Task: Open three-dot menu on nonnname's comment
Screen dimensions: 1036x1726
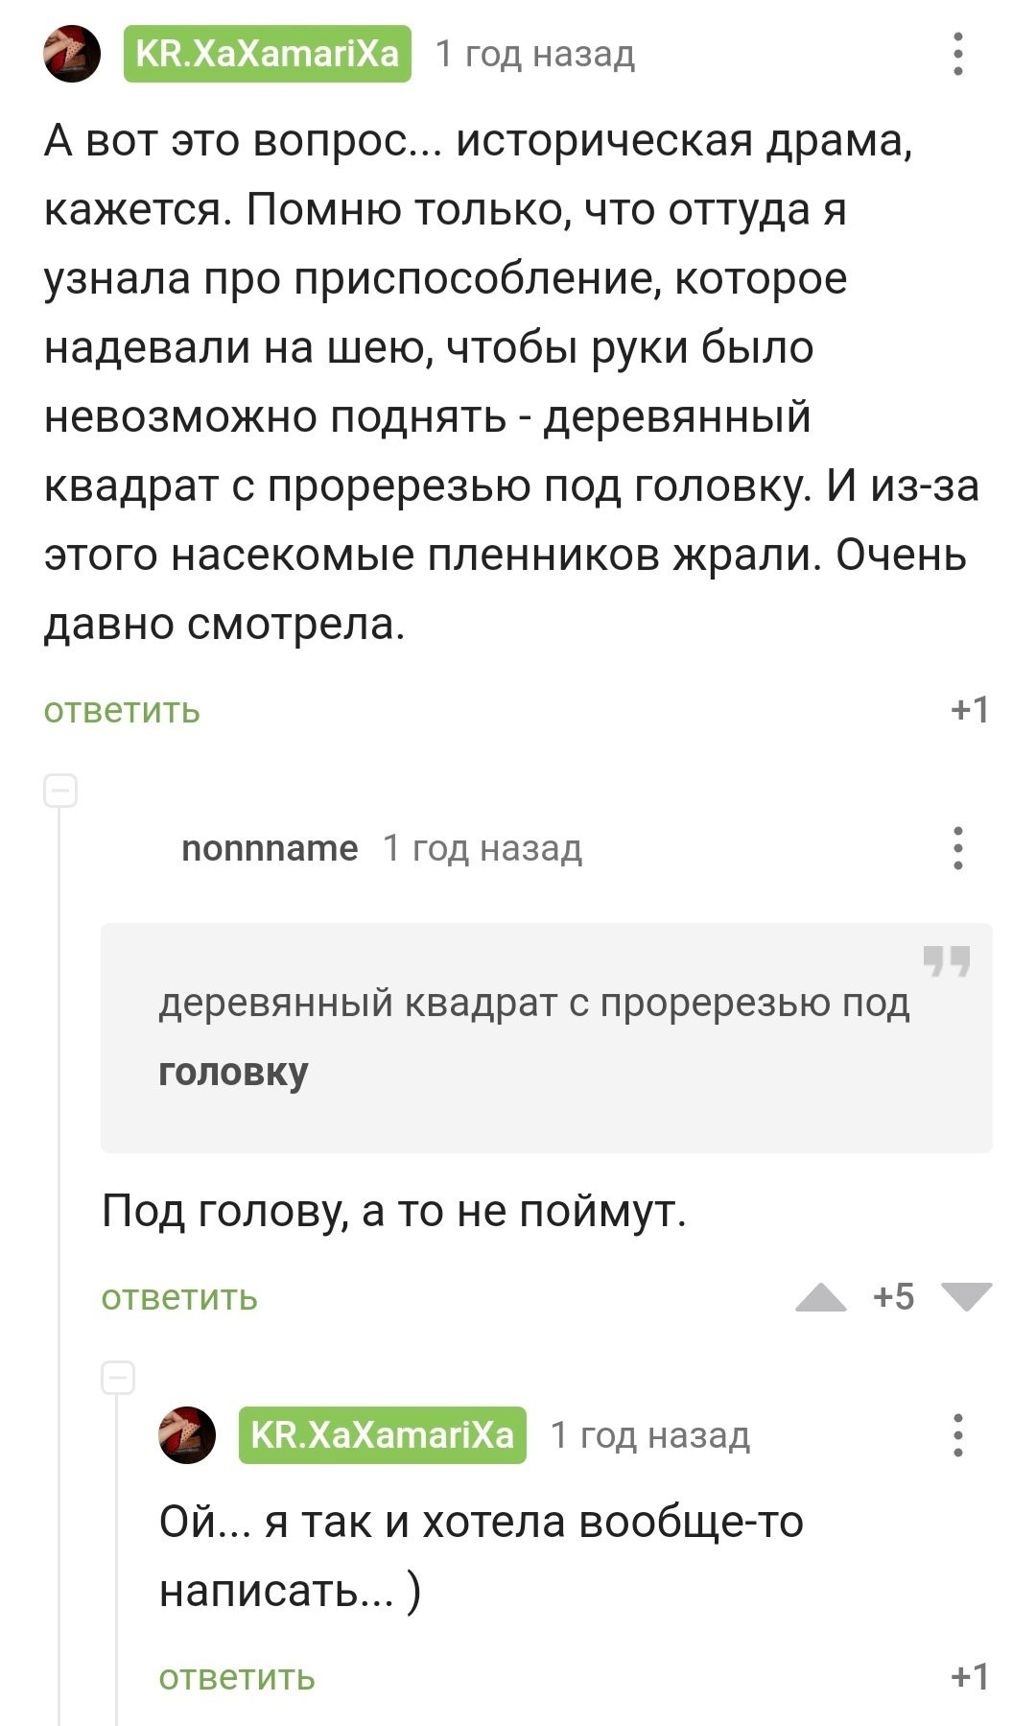Action: 957,848
